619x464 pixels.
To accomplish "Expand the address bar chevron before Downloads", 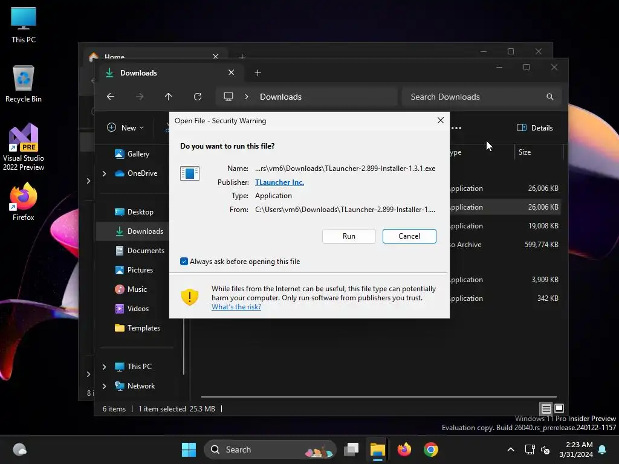I will click(x=247, y=97).
